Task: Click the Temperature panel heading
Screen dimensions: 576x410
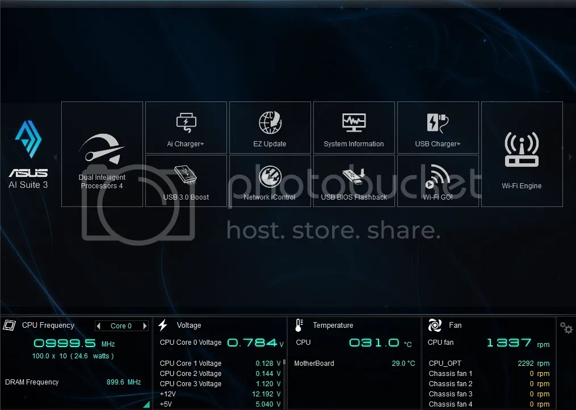Action: 333,325
